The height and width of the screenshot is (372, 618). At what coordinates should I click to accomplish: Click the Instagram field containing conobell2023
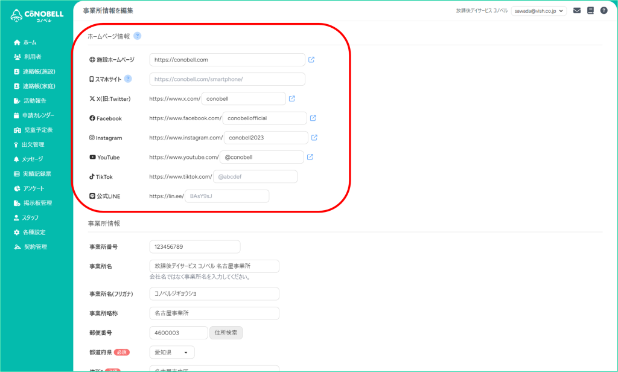[x=266, y=138]
